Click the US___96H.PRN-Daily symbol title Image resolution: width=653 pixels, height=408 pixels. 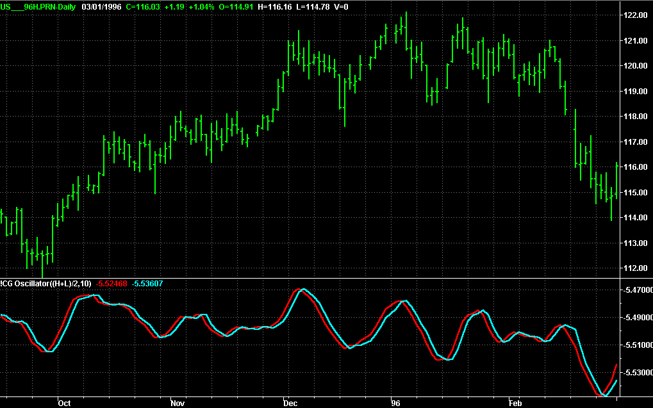(x=38, y=6)
